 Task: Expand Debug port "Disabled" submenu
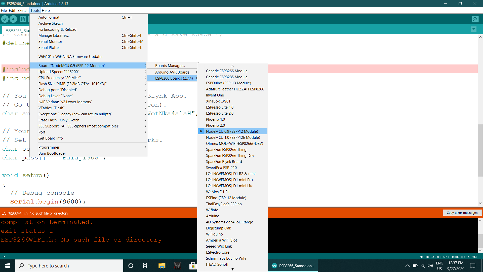pos(89,90)
